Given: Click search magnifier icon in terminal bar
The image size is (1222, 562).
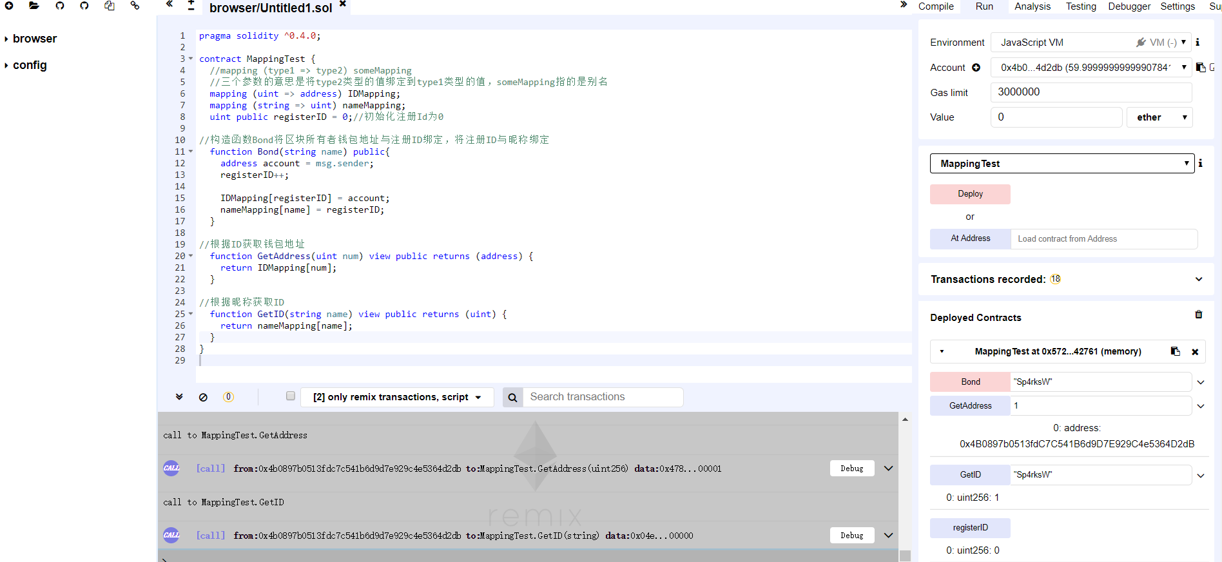Looking at the screenshot, I should tap(512, 398).
